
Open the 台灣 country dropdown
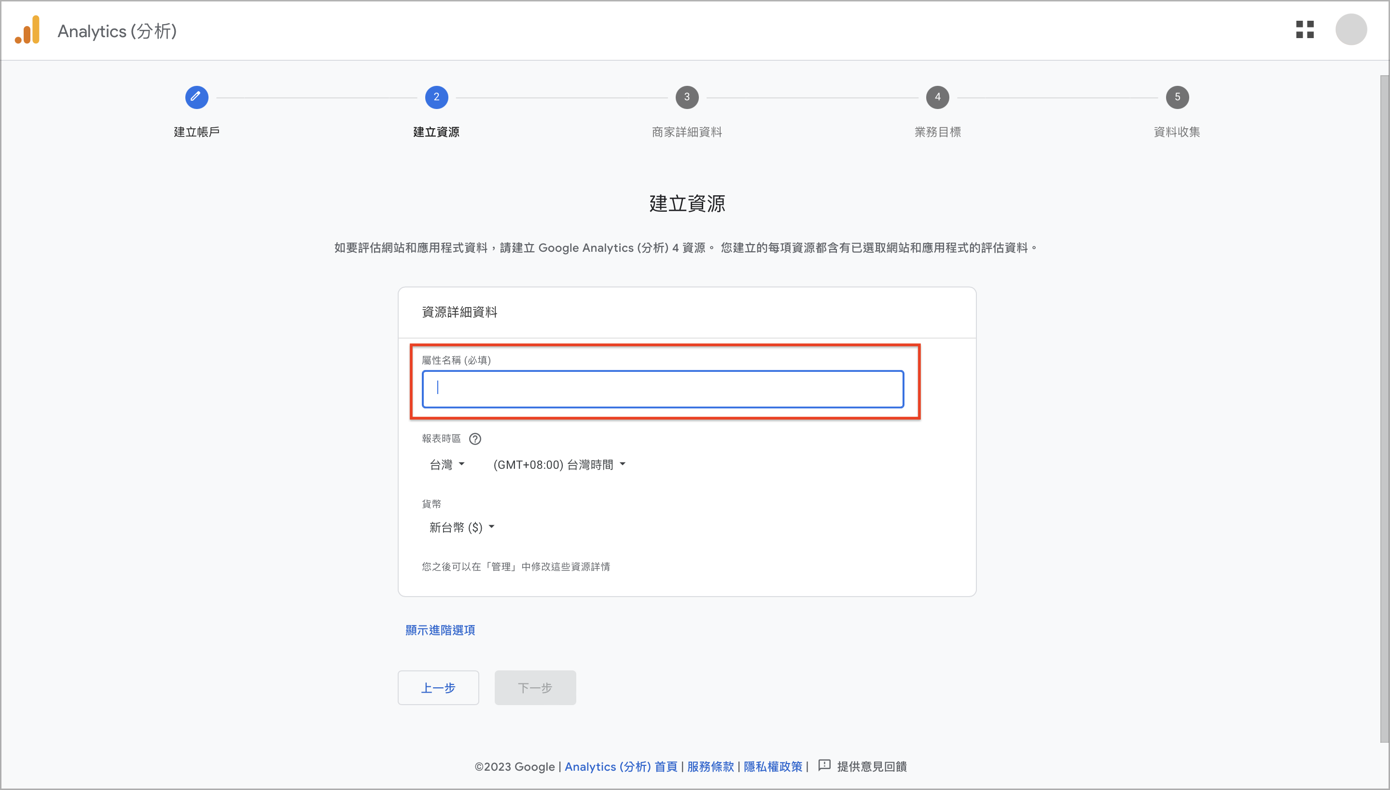pos(447,464)
